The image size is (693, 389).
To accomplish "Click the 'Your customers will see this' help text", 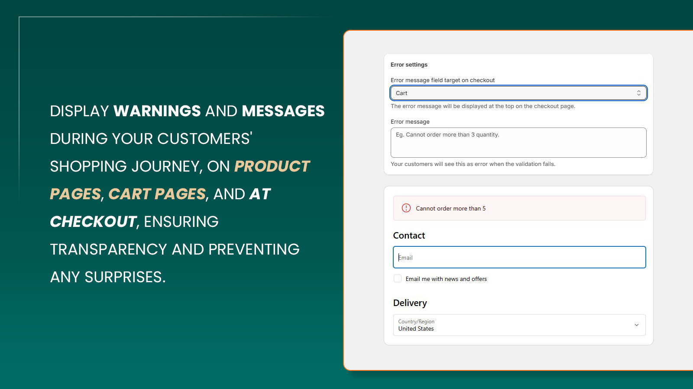I will 473,164.
